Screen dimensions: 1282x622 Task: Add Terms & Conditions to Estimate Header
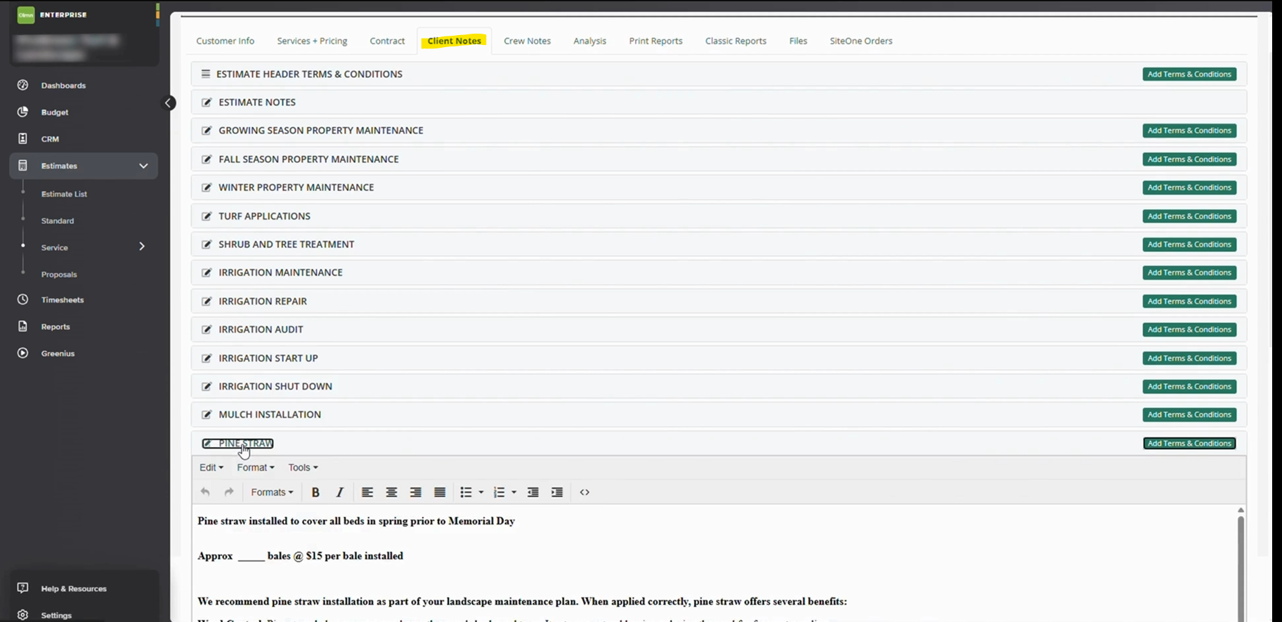1189,74
